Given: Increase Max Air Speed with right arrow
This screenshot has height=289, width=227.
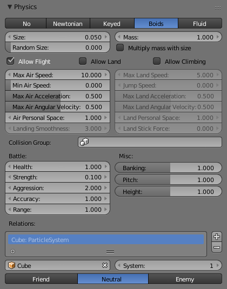Looking at the screenshot, I should (105, 75).
